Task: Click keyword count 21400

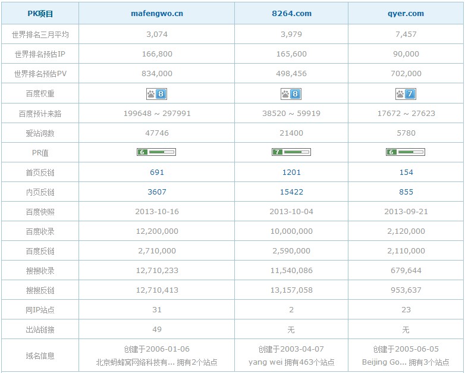Action: point(291,133)
